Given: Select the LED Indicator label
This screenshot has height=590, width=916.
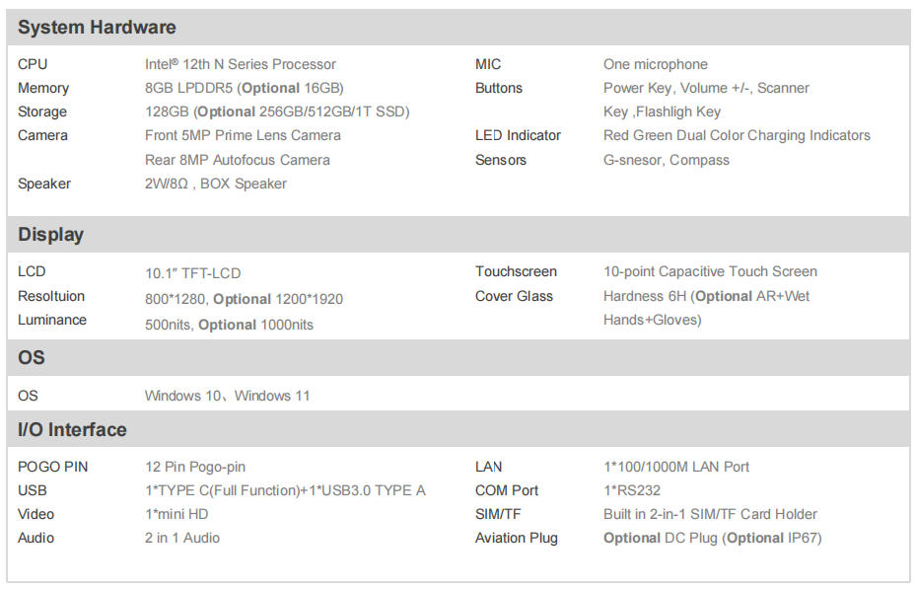Looking at the screenshot, I should coord(518,135).
